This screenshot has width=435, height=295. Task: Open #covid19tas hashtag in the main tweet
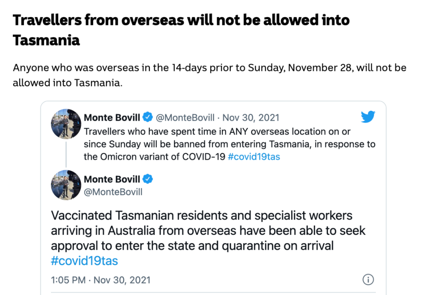click(x=84, y=261)
